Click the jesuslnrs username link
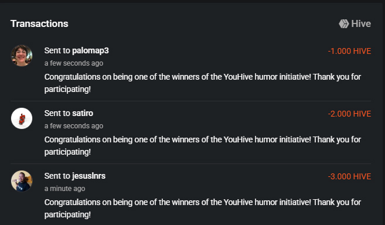 point(88,176)
